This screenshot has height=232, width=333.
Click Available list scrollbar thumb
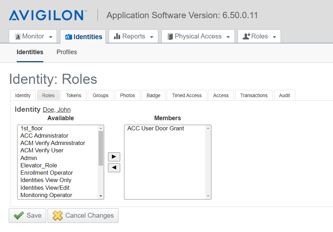[101, 148]
